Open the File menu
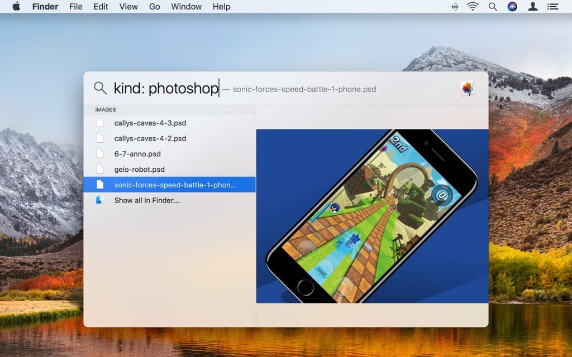This screenshot has height=357, width=572. (x=75, y=7)
